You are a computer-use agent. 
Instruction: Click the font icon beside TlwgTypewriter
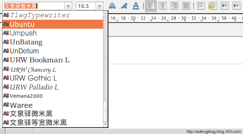click(x=6, y=15)
